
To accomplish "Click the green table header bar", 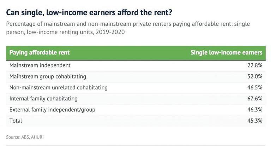I will [135, 52].
